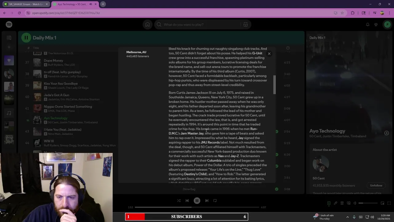Screen dimensions: 394x222
Task: Adjust the Spotify volume slider
Action: [368, 203]
